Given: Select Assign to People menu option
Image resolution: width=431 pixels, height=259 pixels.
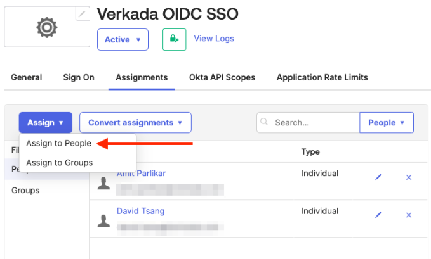Looking at the screenshot, I should click(58, 144).
